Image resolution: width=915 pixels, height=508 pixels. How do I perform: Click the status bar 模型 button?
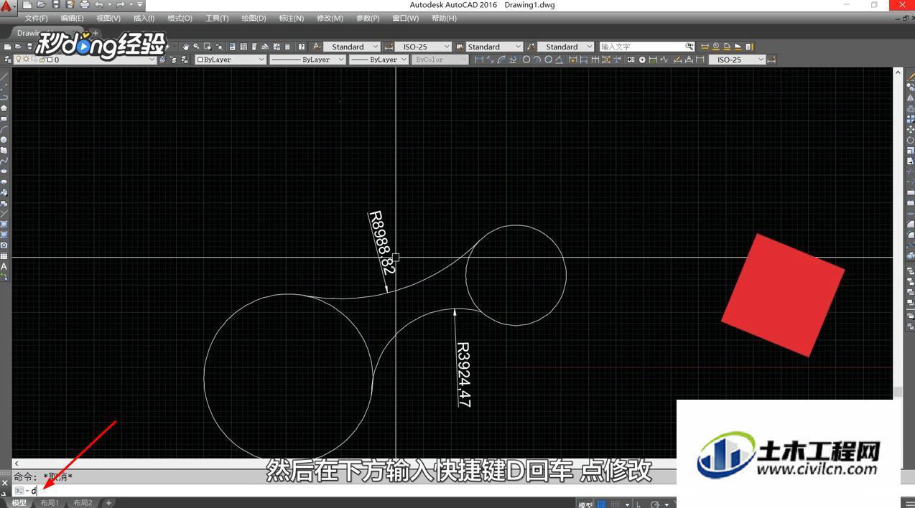585,504
